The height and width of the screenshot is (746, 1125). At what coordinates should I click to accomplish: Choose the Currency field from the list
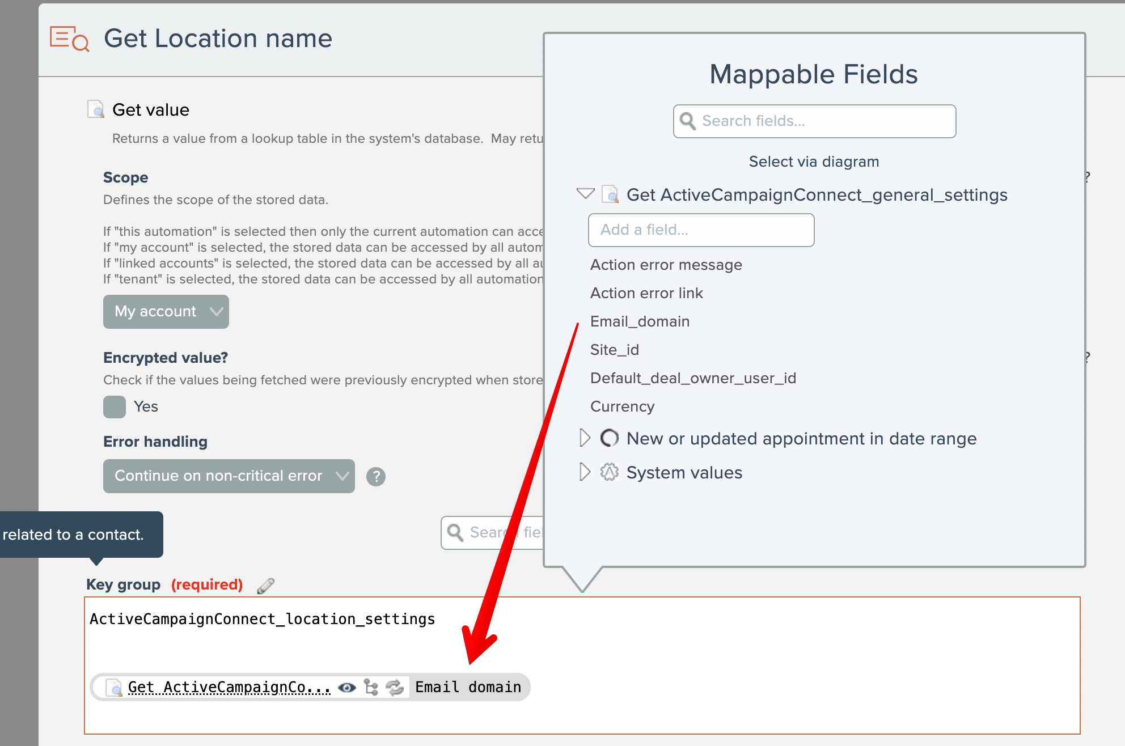(x=622, y=406)
